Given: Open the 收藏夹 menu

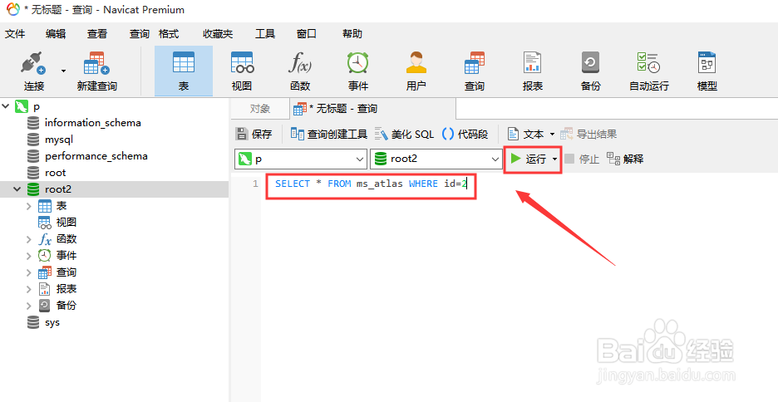Looking at the screenshot, I should click(x=218, y=34).
